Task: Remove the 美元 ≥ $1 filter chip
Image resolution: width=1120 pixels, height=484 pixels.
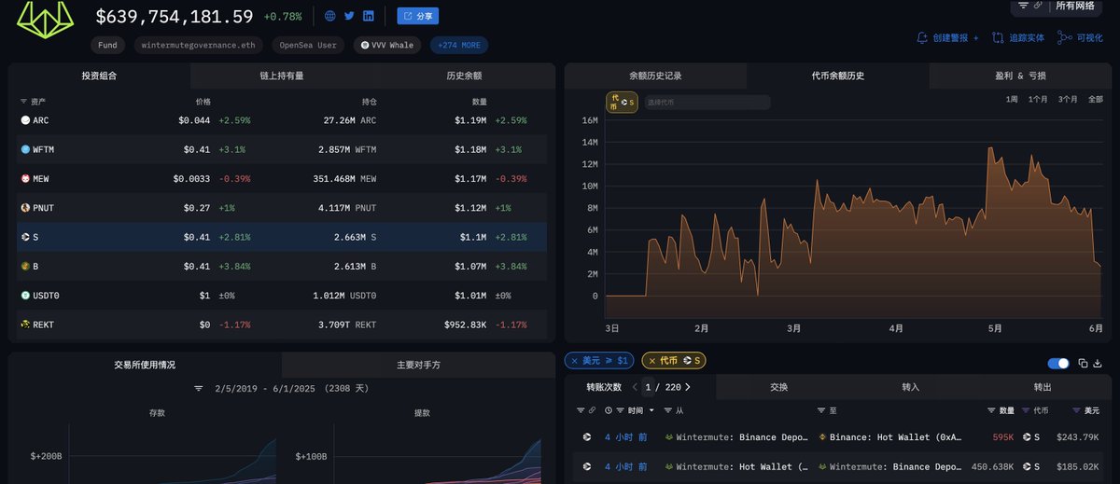Action: (575, 360)
